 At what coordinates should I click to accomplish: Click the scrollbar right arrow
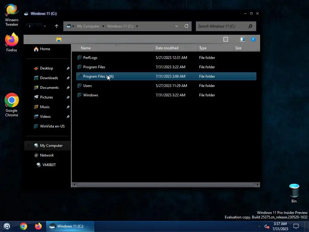[258, 185]
